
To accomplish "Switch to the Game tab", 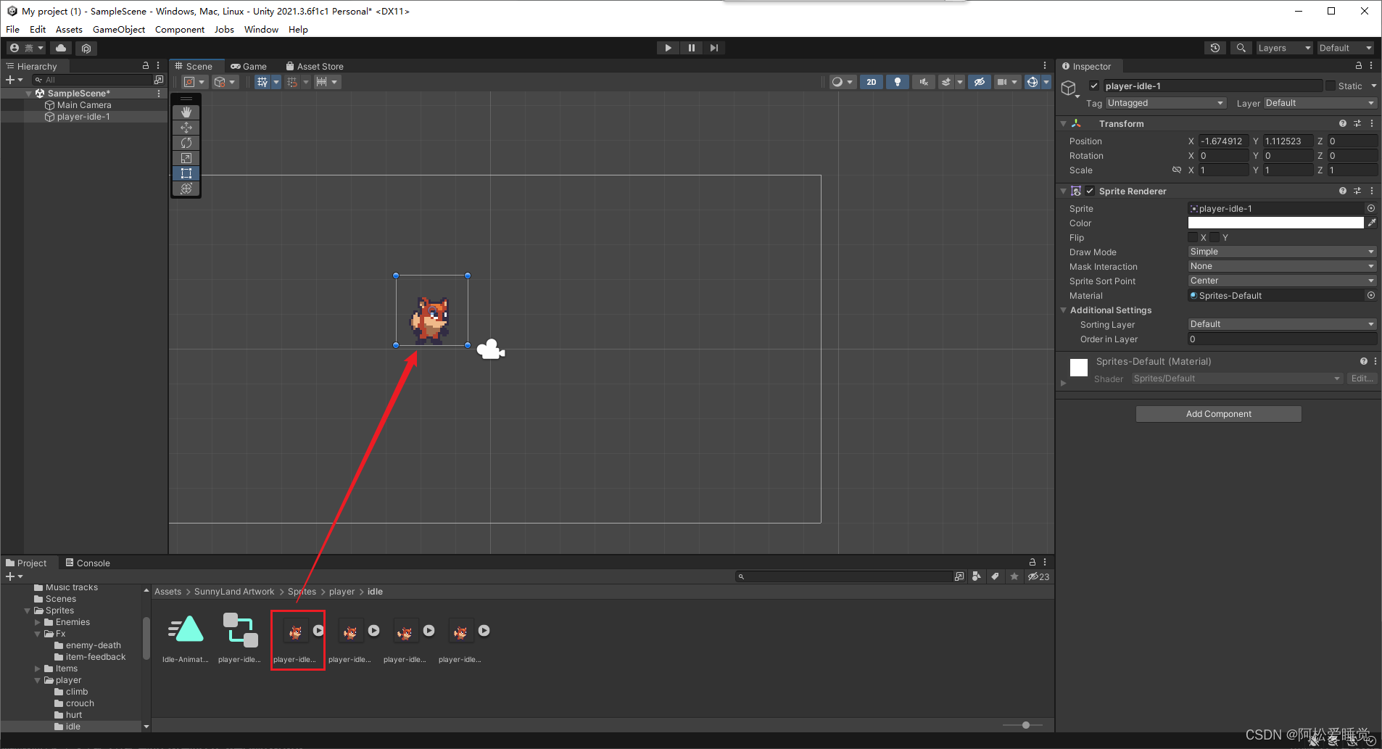I will point(249,67).
